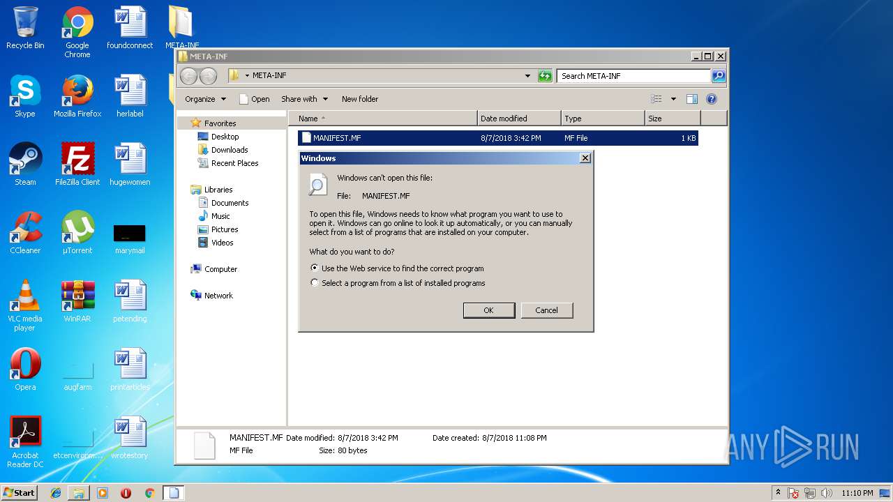
Task: Launch VLC media player shortcut
Action: (25, 305)
